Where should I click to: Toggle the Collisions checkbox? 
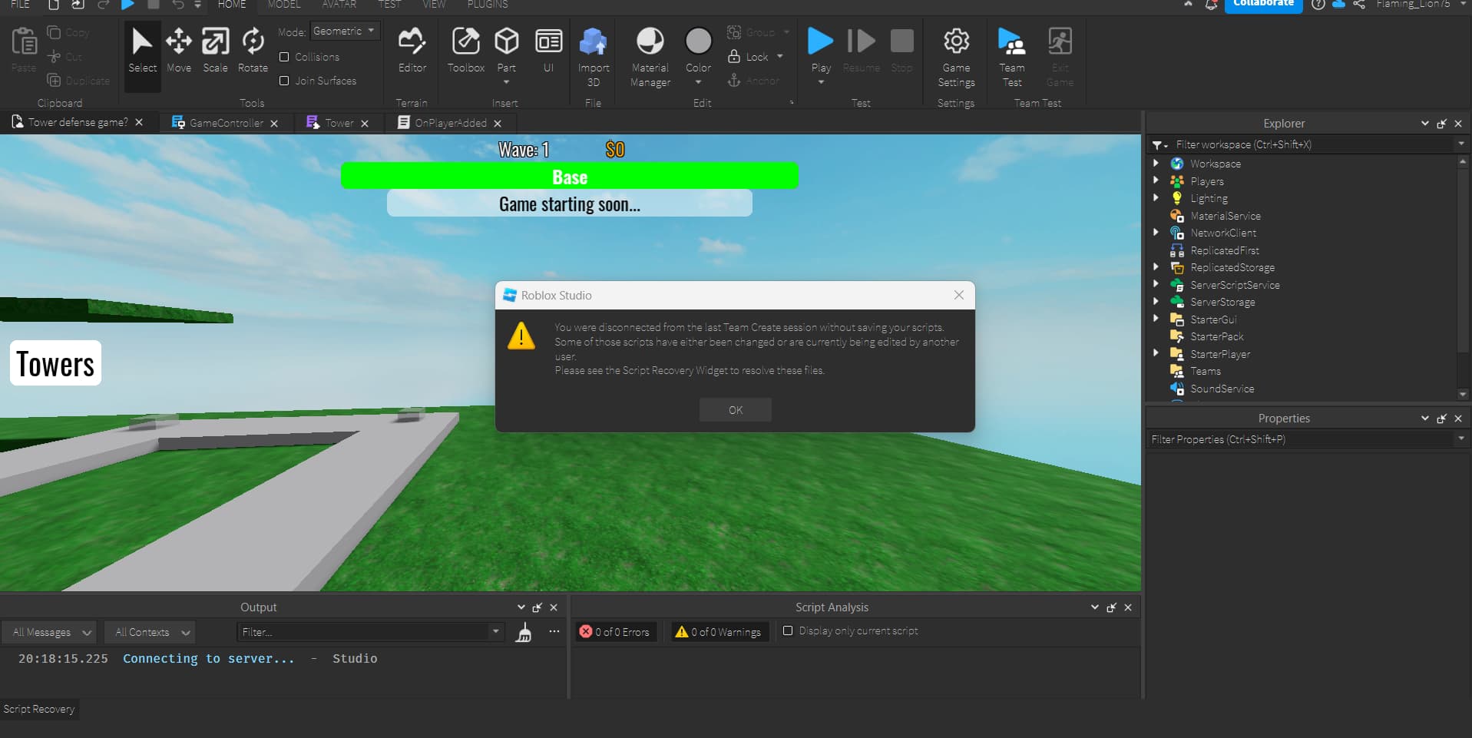tap(284, 57)
